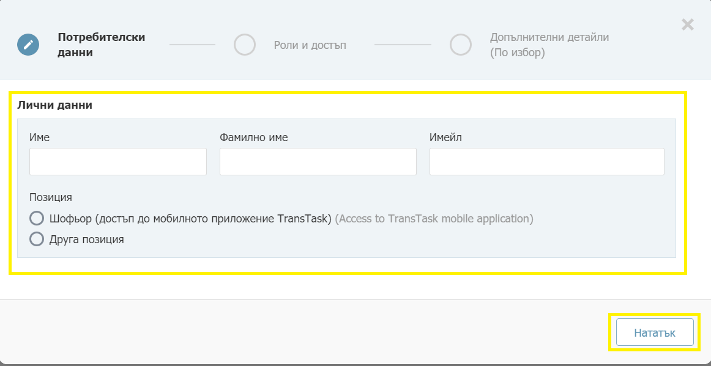Click the Имейл field label
Image resolution: width=711 pixels, height=366 pixels.
tap(445, 137)
